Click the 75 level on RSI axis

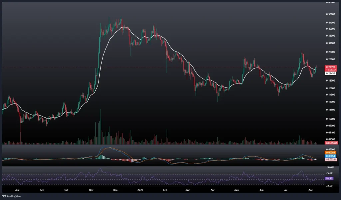click(330, 173)
